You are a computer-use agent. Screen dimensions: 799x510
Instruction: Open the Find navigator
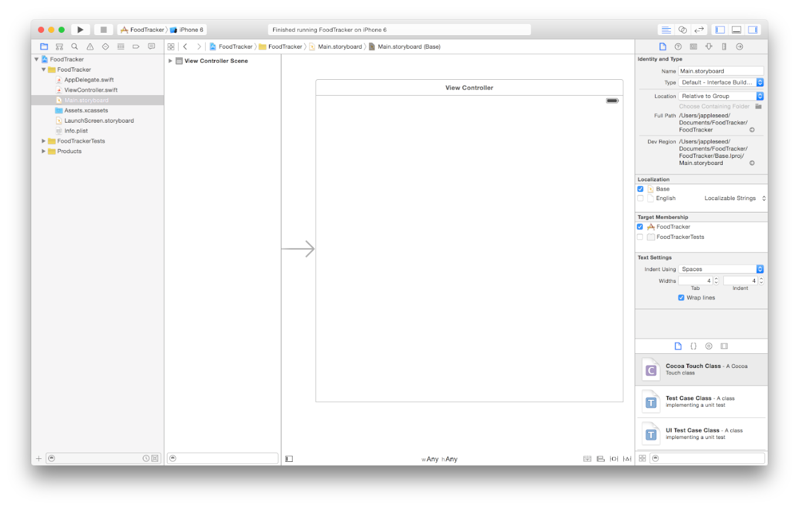75,46
